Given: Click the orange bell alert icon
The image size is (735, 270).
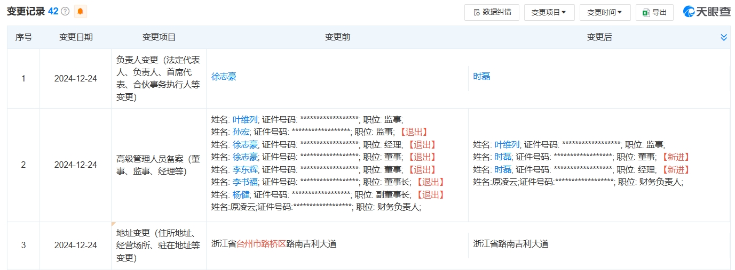Looking at the screenshot, I should (80, 11).
